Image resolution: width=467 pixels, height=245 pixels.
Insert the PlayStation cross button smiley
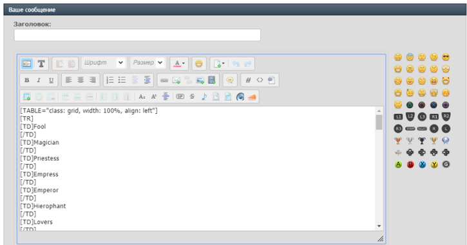coord(434,105)
